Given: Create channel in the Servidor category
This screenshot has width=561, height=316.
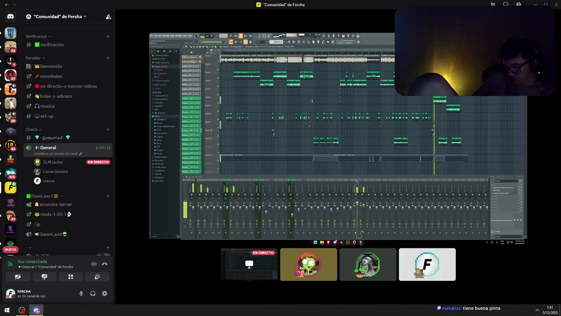Looking at the screenshot, I should tap(108, 58).
